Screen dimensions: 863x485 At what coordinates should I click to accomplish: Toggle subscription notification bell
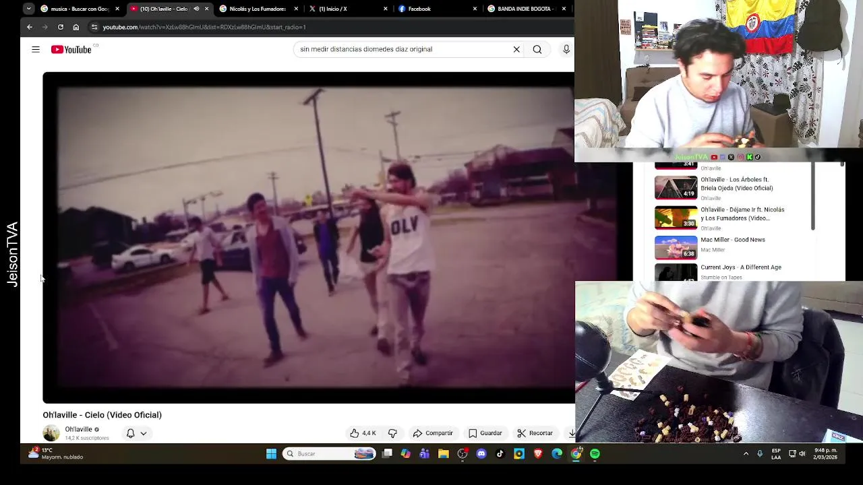click(131, 433)
